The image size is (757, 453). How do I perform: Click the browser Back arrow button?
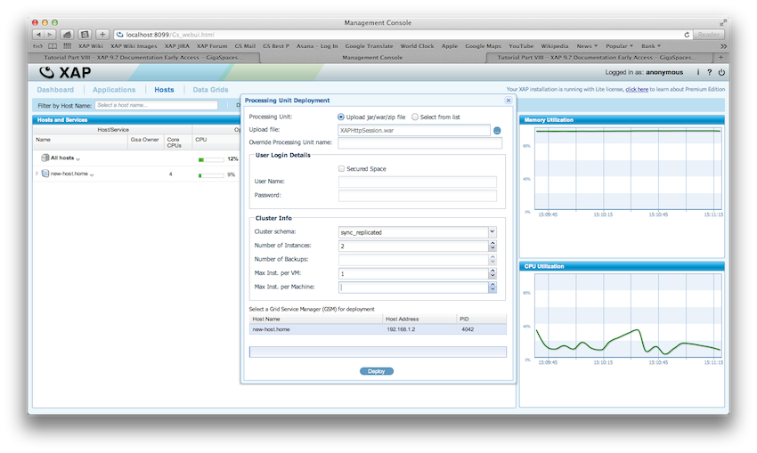coord(38,35)
